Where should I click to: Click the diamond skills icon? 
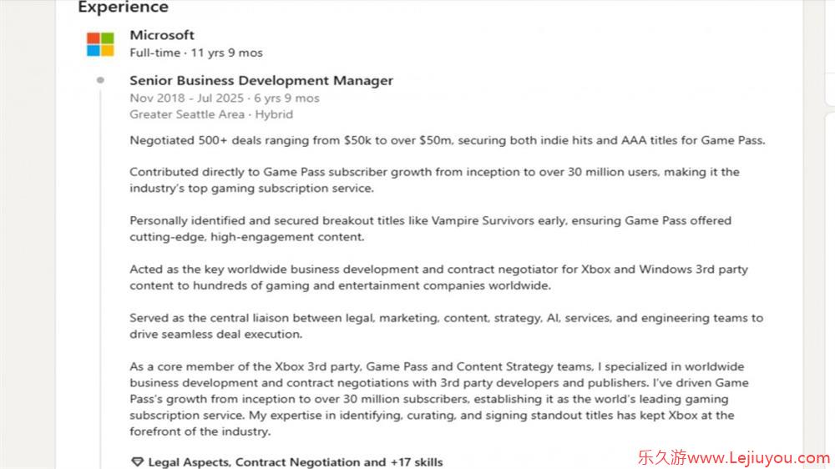(138, 461)
